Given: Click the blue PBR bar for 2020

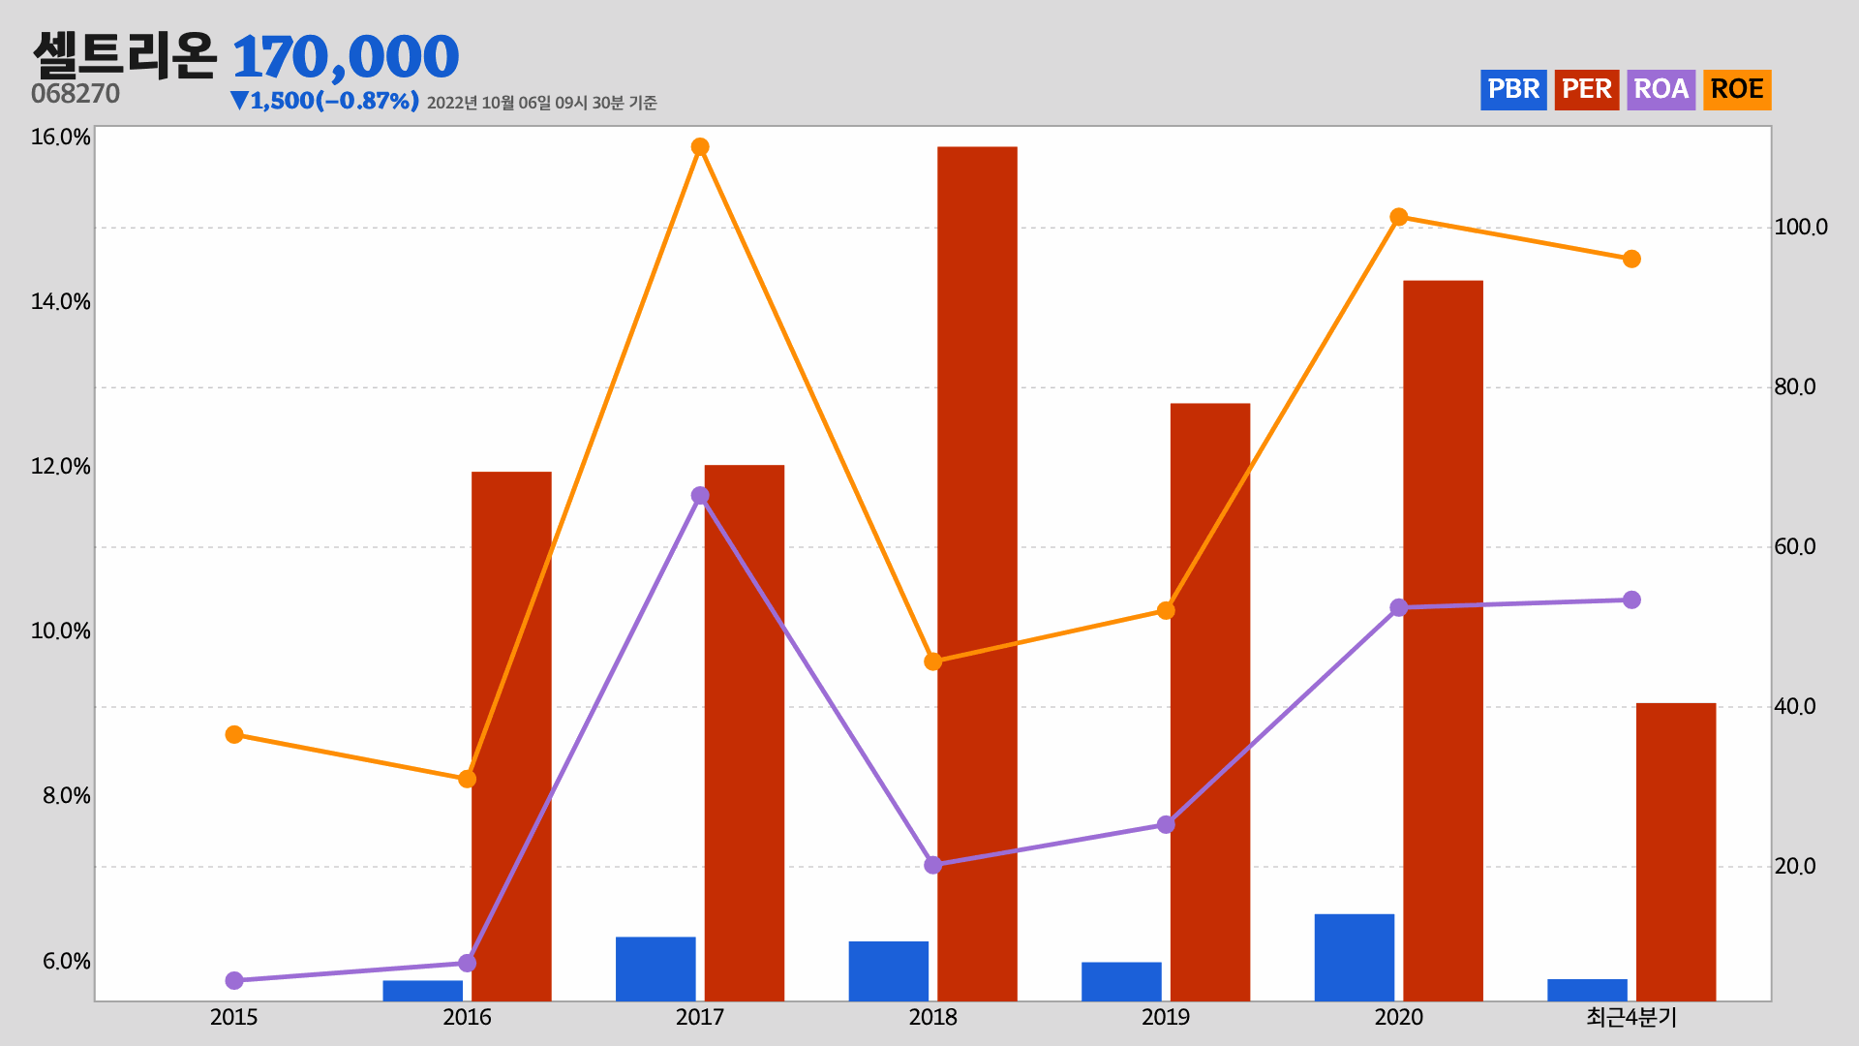Looking at the screenshot, I should coord(1355,957).
